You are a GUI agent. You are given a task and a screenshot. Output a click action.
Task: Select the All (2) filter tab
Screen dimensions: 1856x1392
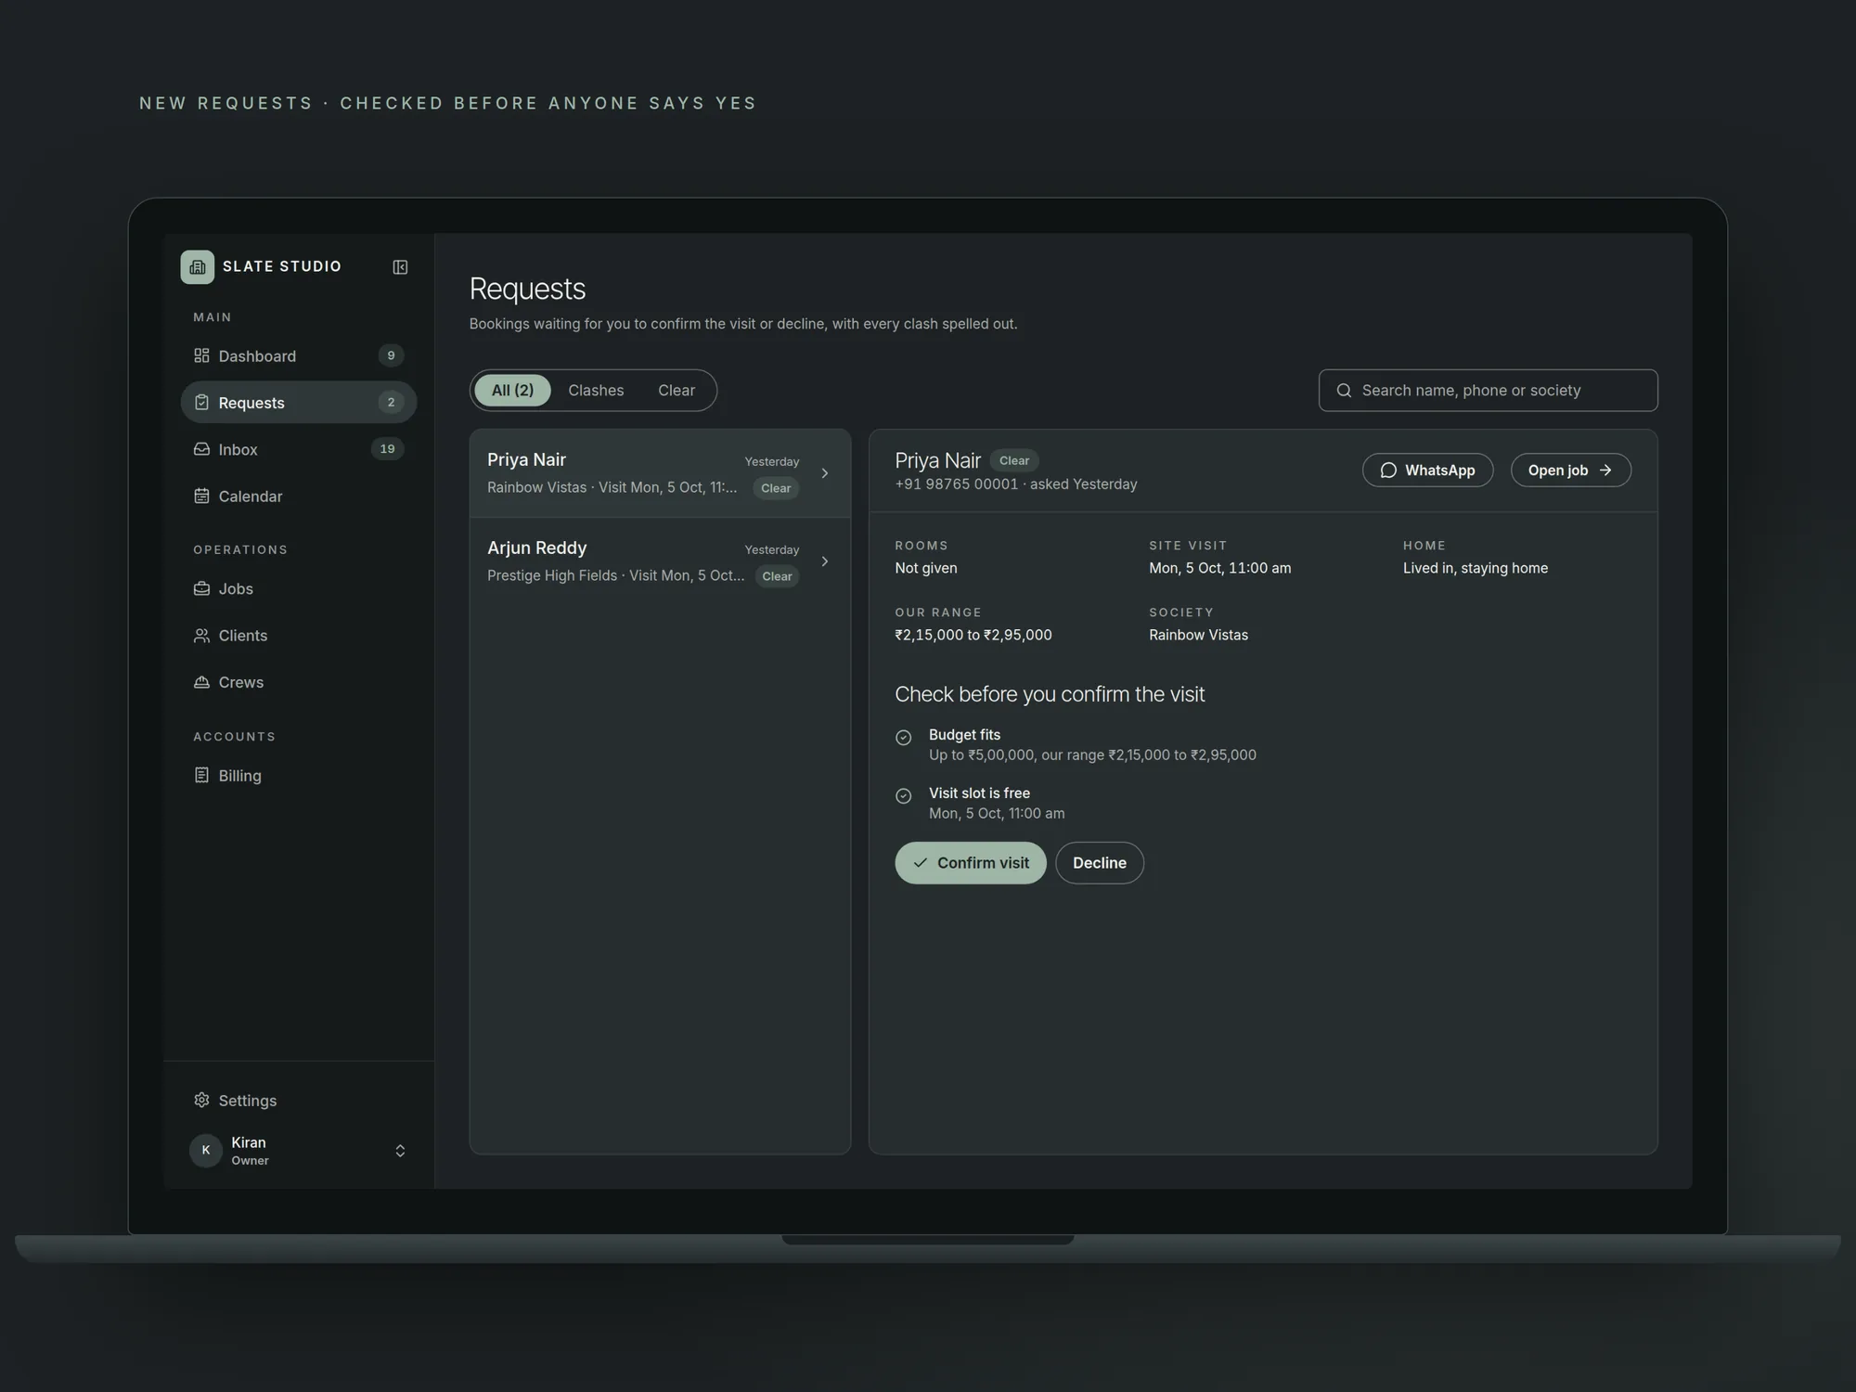[x=512, y=391]
